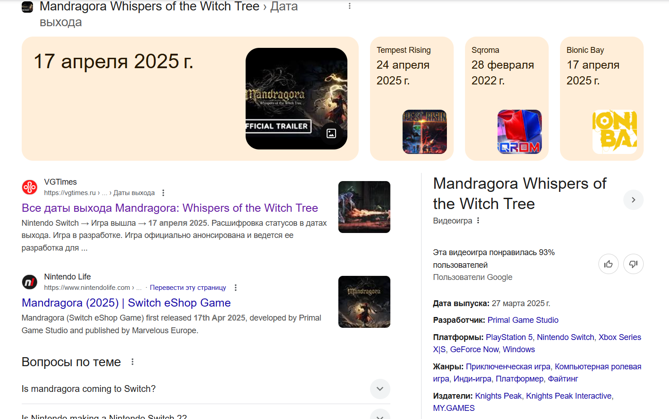Open the MY.GAMES publisher link
Image resolution: width=669 pixels, height=419 pixels.
pos(454,408)
